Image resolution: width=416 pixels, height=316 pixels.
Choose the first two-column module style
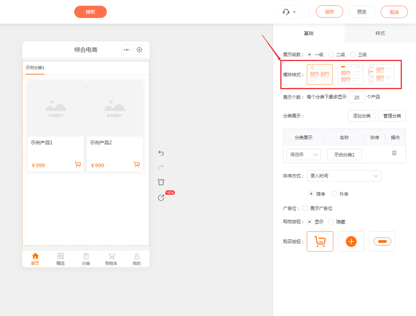320,74
